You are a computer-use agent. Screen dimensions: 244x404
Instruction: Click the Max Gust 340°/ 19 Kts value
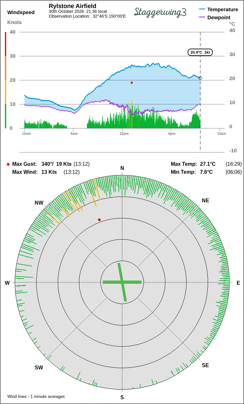[x=57, y=164]
